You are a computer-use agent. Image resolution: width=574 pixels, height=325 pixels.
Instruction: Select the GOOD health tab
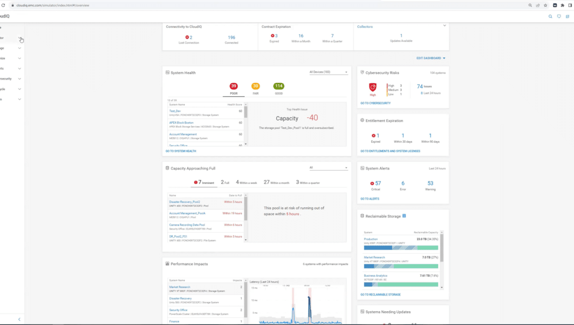click(279, 89)
